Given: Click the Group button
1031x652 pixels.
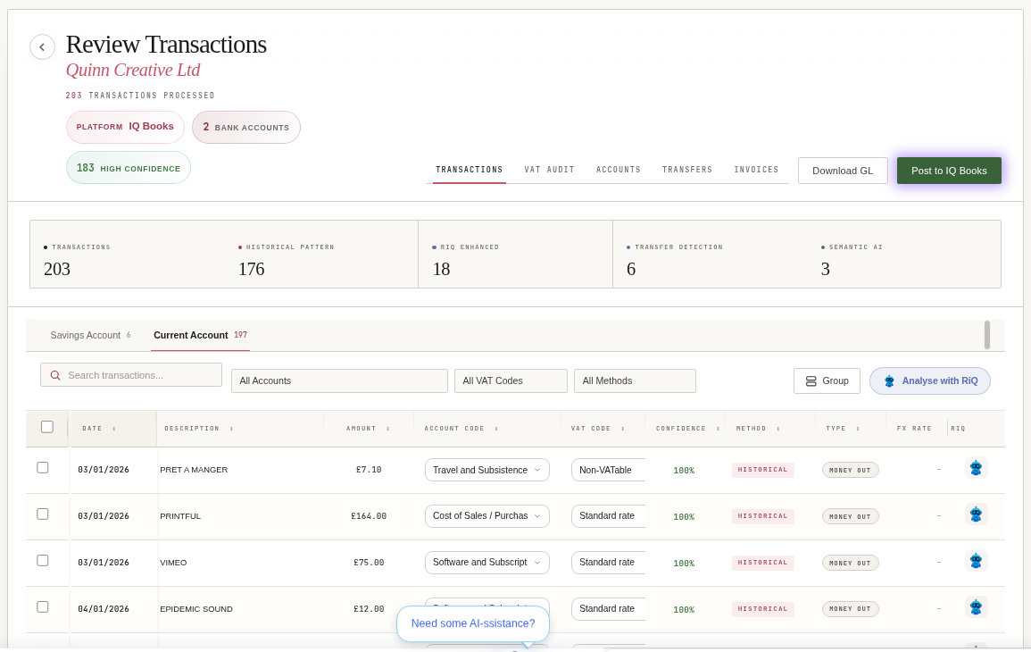Looking at the screenshot, I should click(x=827, y=381).
